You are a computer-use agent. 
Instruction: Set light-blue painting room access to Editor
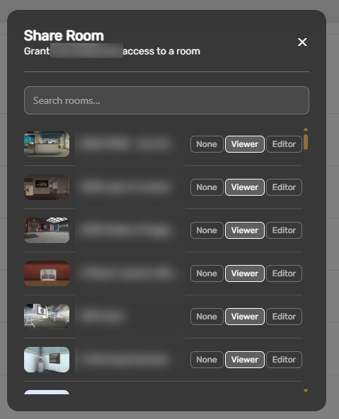[x=284, y=360]
